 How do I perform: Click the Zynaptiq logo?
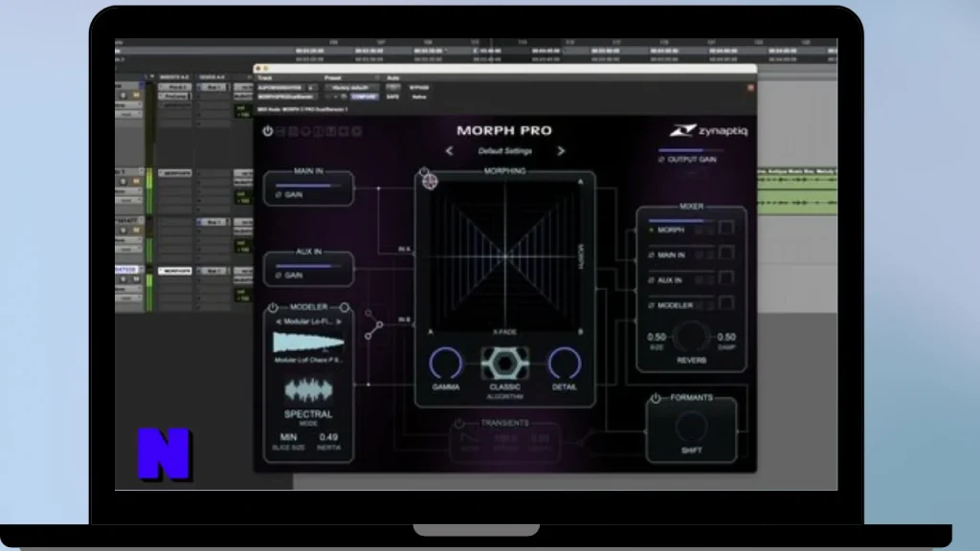708,130
